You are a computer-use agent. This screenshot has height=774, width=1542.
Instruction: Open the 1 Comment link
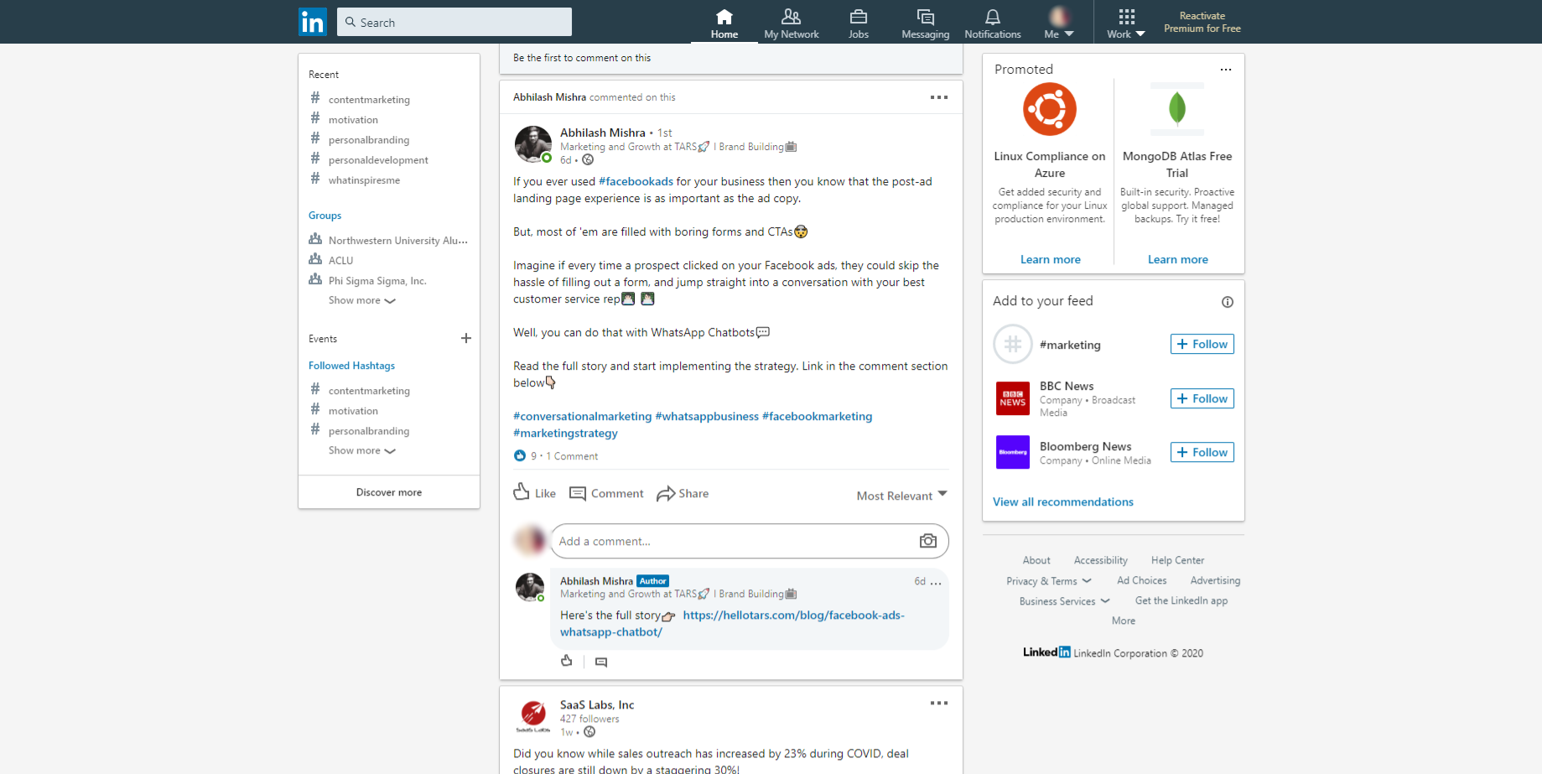572,456
